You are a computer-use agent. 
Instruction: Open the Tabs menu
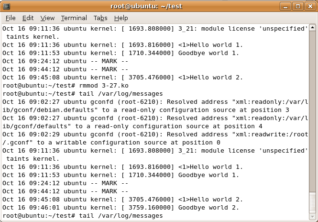click(x=100, y=18)
